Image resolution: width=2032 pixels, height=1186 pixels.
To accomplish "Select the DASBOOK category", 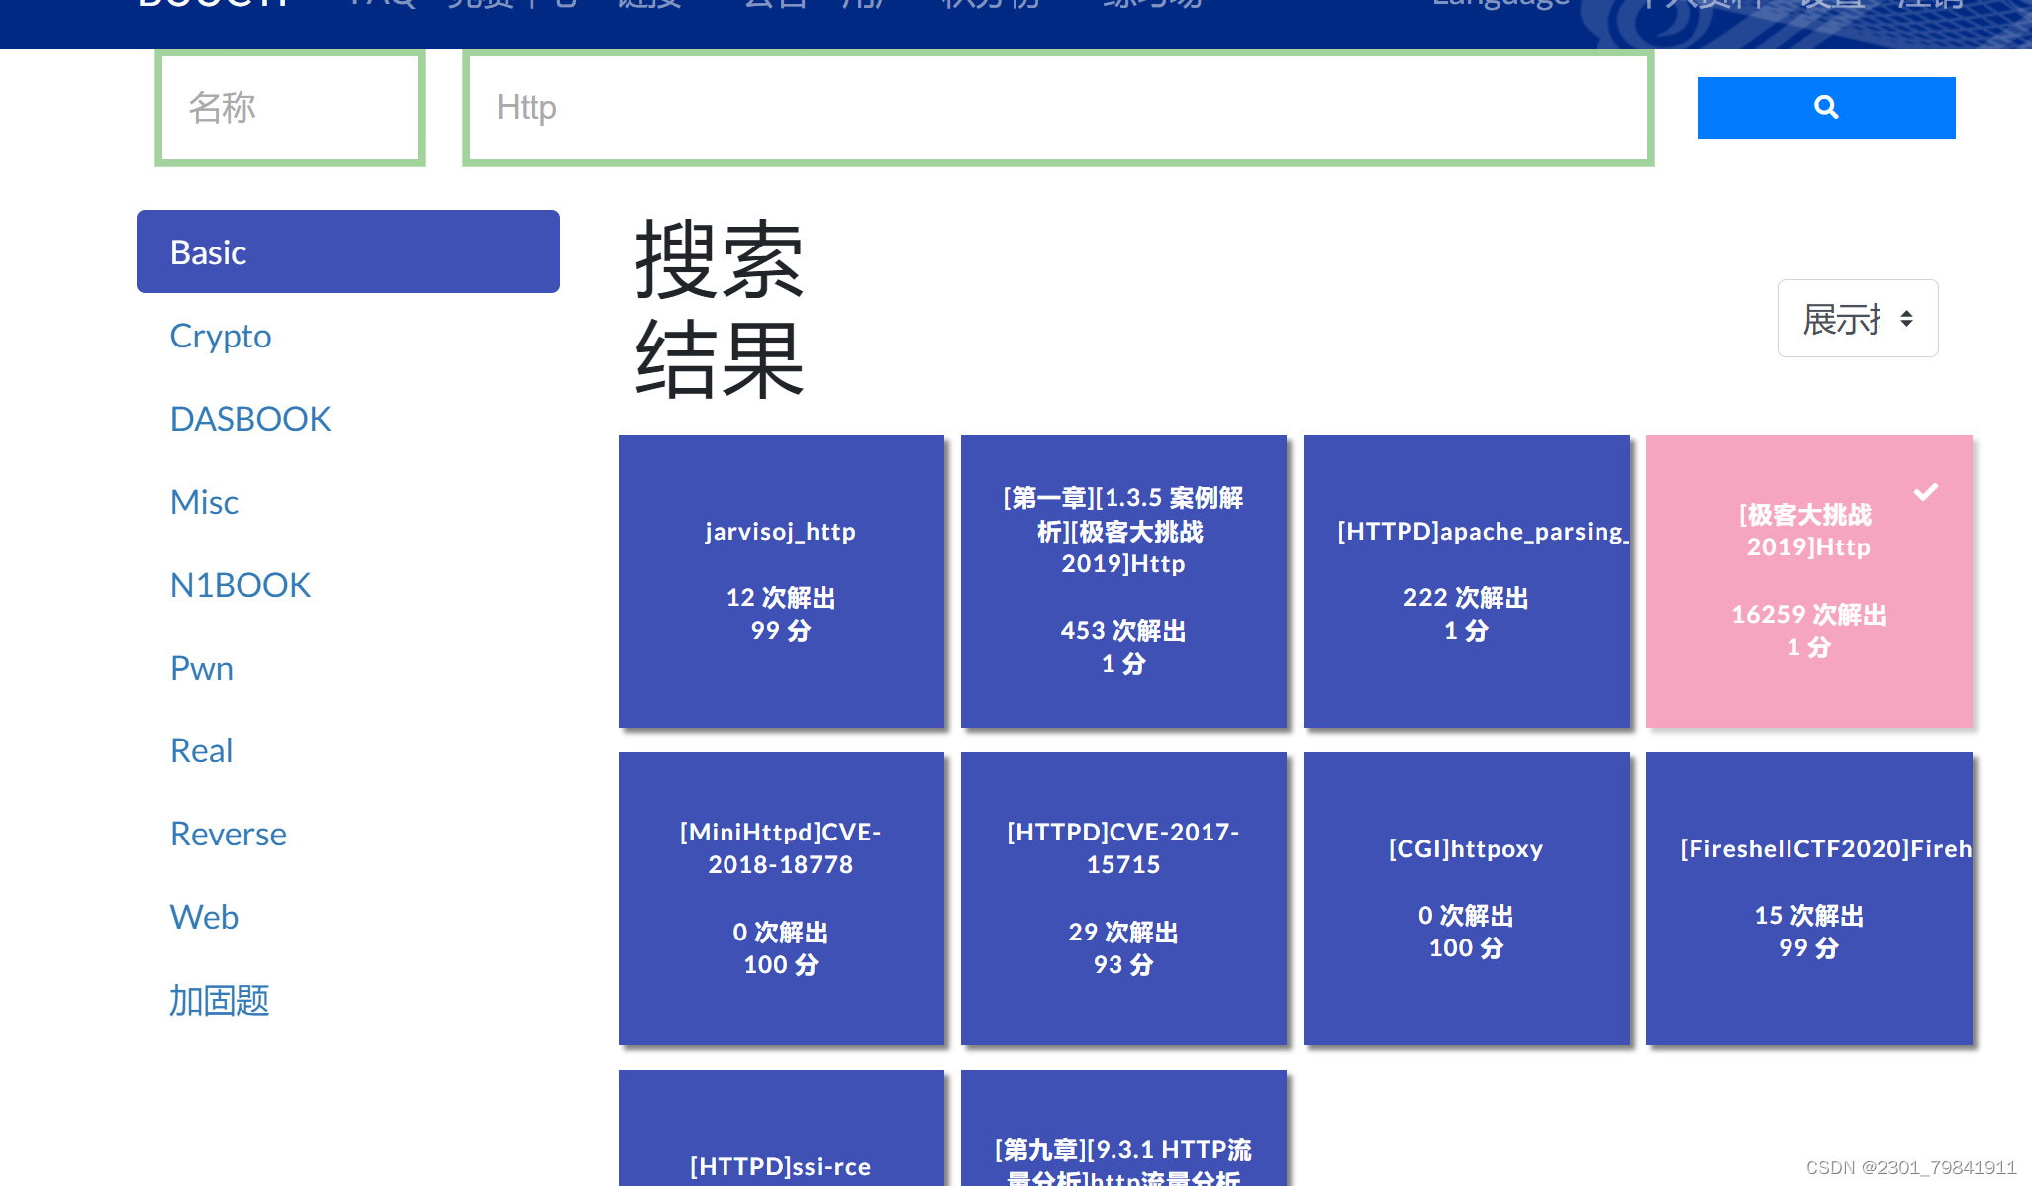I will coord(249,418).
